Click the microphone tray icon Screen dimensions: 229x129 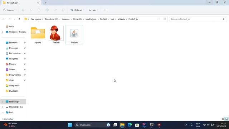tap(191, 125)
